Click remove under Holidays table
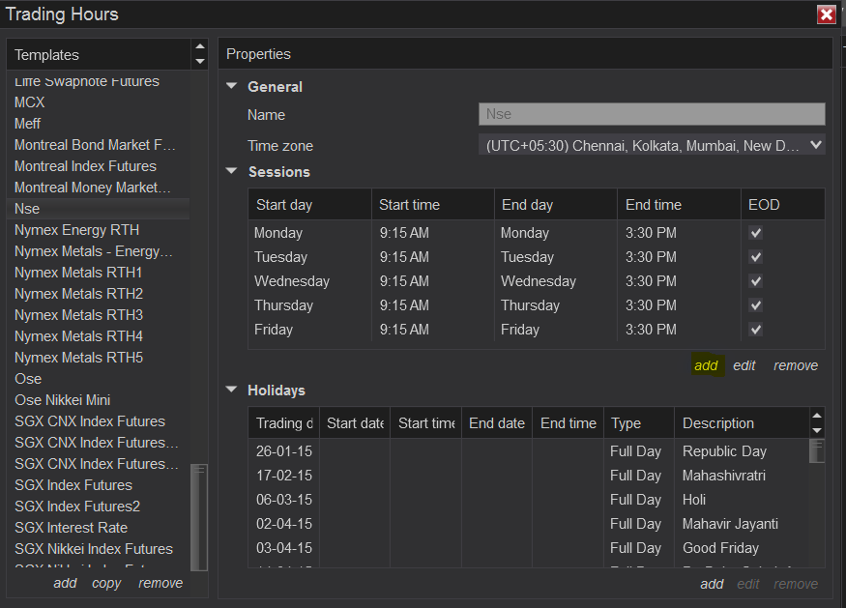The image size is (846, 608). (x=796, y=584)
